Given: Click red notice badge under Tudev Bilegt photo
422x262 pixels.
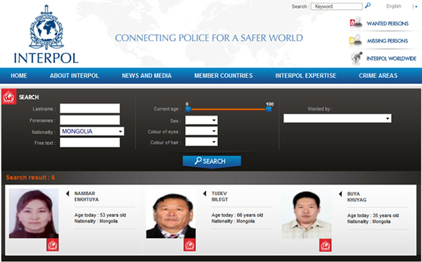Looking at the screenshot, I should [x=189, y=245].
